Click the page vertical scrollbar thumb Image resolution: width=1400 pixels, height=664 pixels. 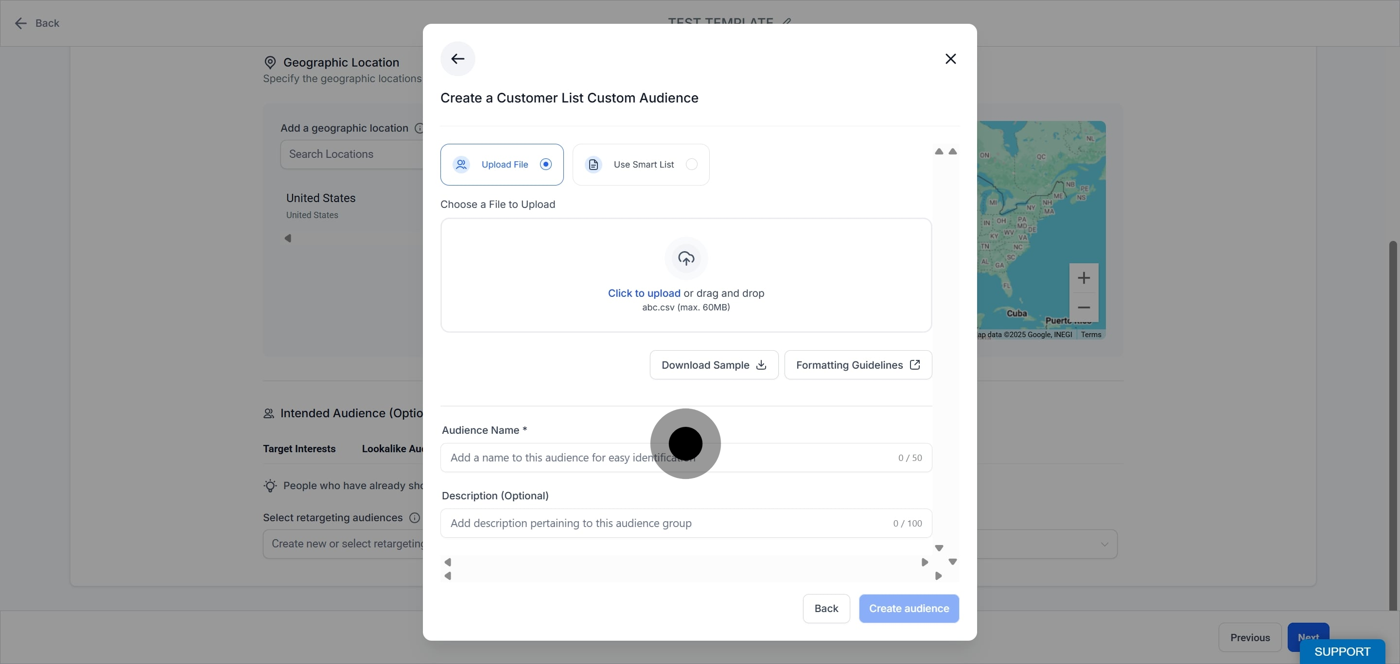pos(1393,425)
